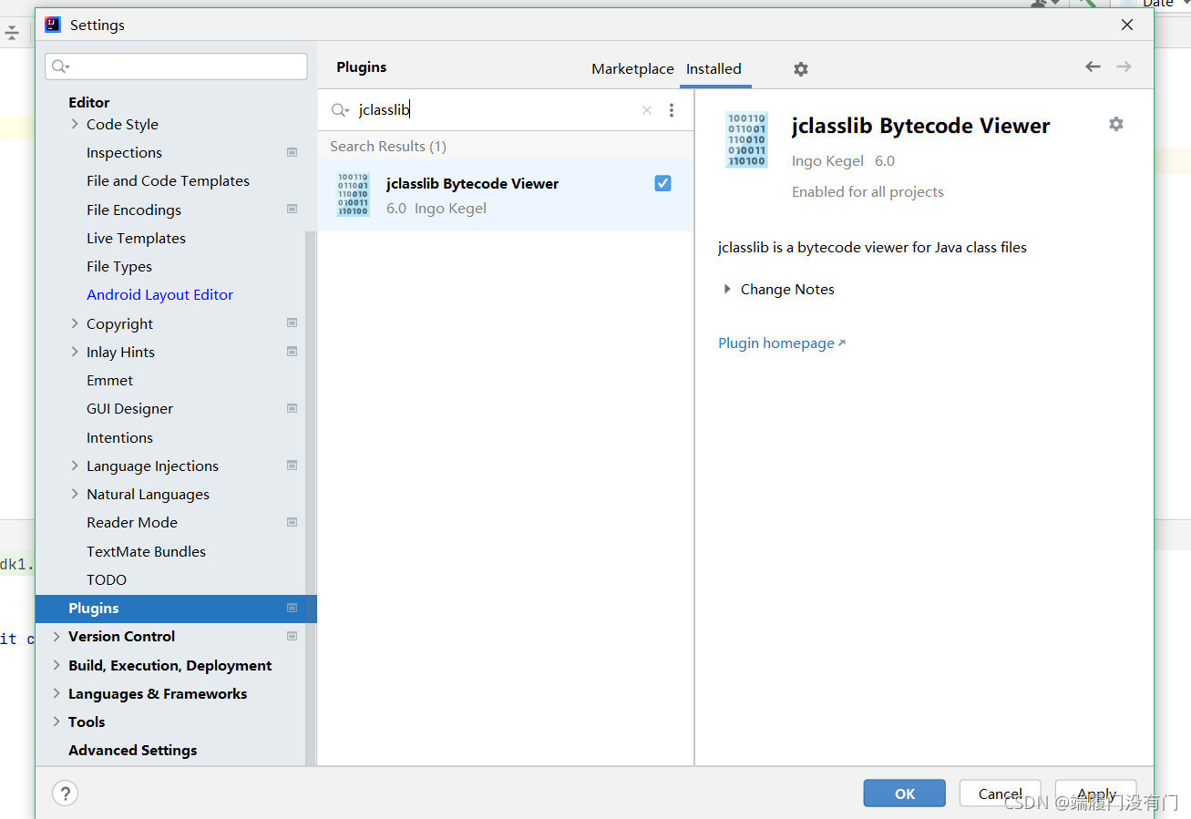This screenshot has height=819, width=1191.
Task: Switch to the Marketplace tab
Action: tap(632, 68)
